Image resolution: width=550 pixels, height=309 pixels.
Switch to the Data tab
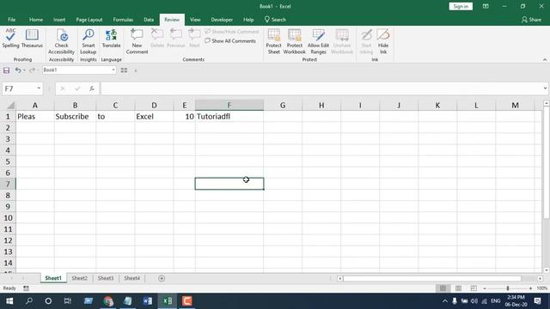click(x=149, y=20)
